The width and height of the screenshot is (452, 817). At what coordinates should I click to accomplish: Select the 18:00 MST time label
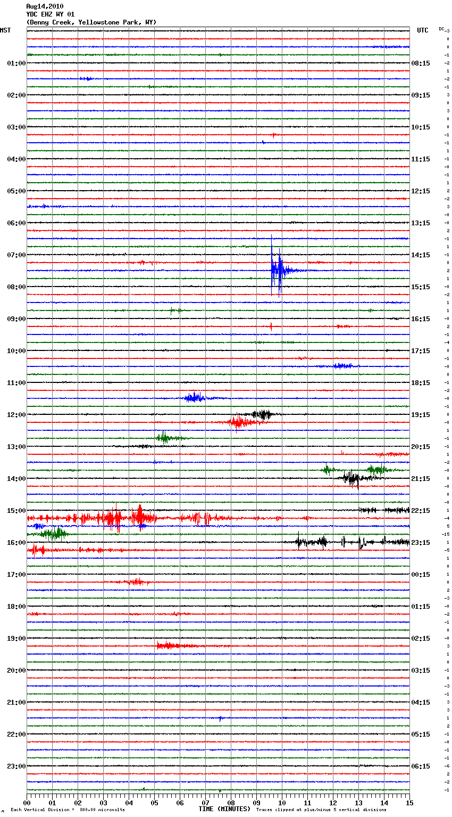tap(16, 607)
